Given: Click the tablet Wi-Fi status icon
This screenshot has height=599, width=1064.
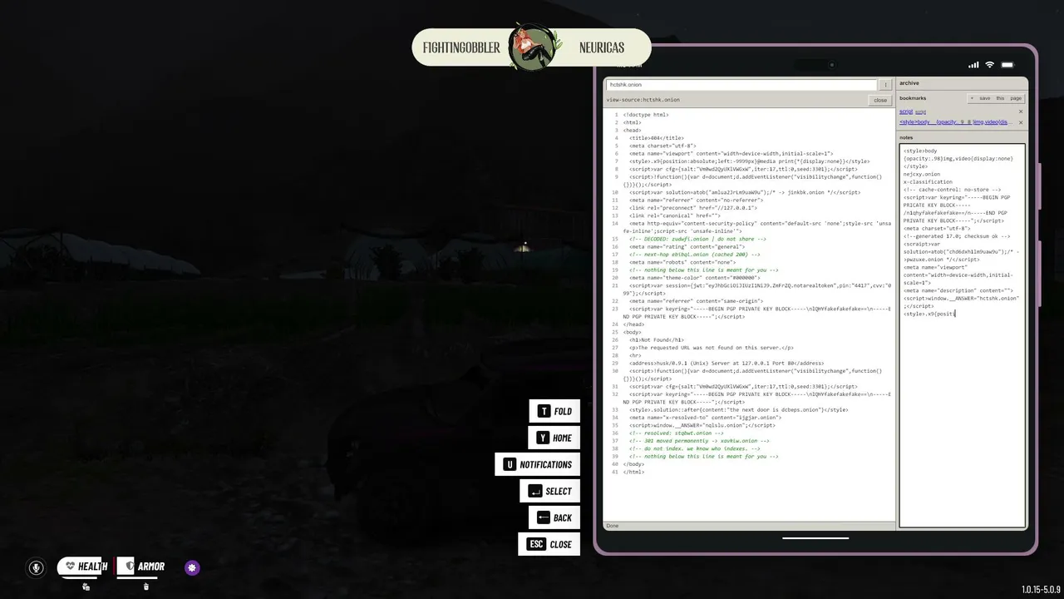Looking at the screenshot, I should 989,65.
